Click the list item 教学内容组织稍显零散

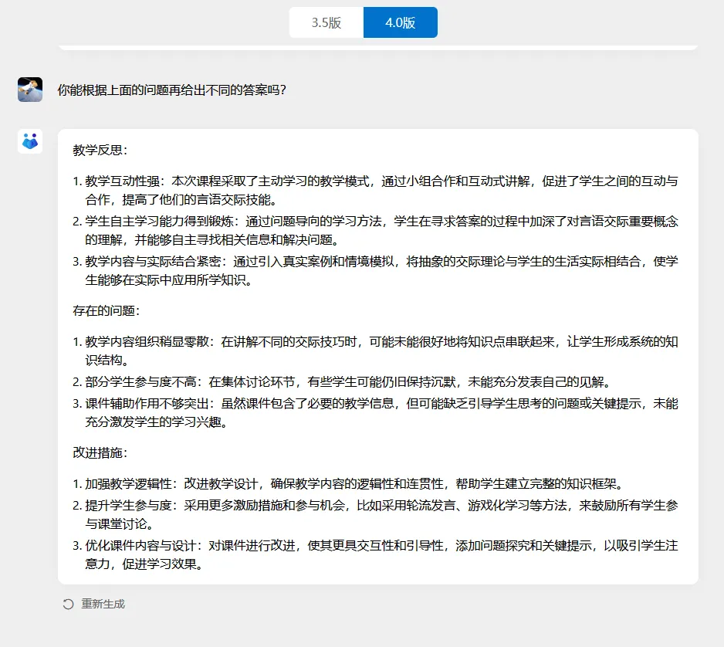tap(375, 351)
